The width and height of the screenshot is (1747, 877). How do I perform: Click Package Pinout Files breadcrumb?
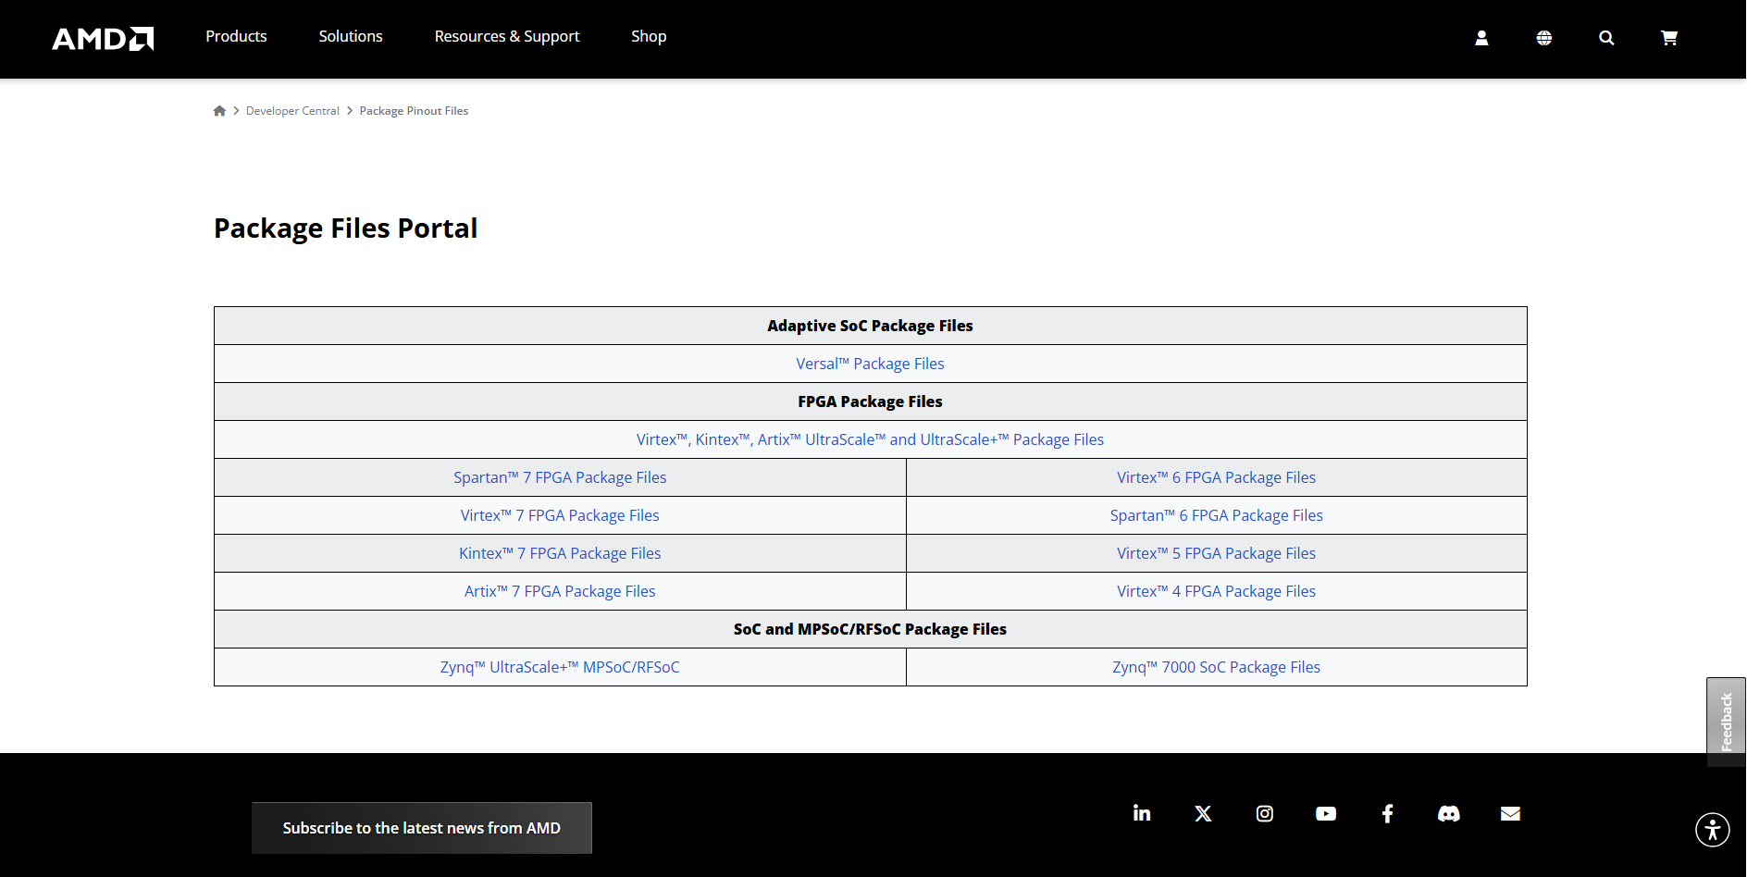(414, 111)
